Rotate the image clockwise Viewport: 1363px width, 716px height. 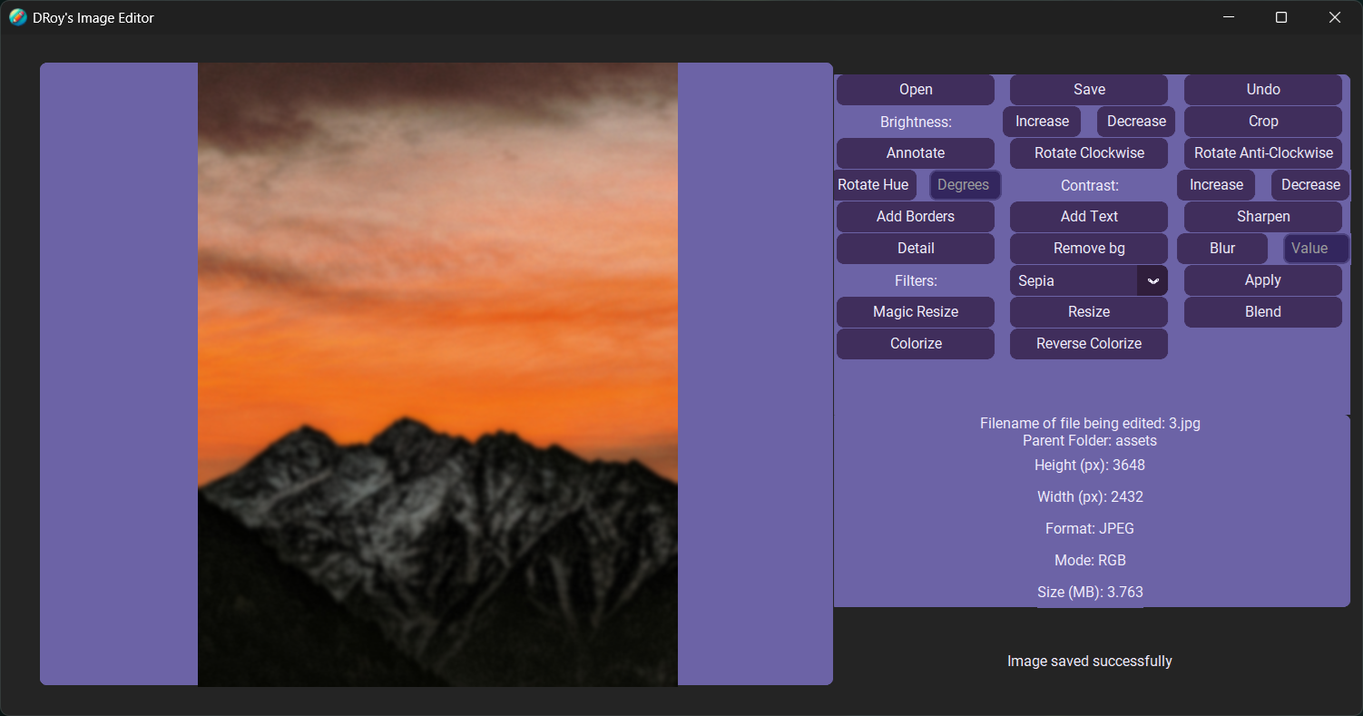pyautogui.click(x=1088, y=152)
